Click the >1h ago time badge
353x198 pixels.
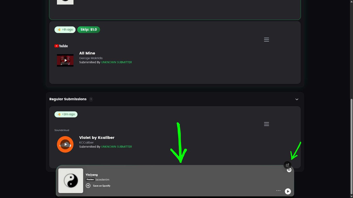[65, 30]
